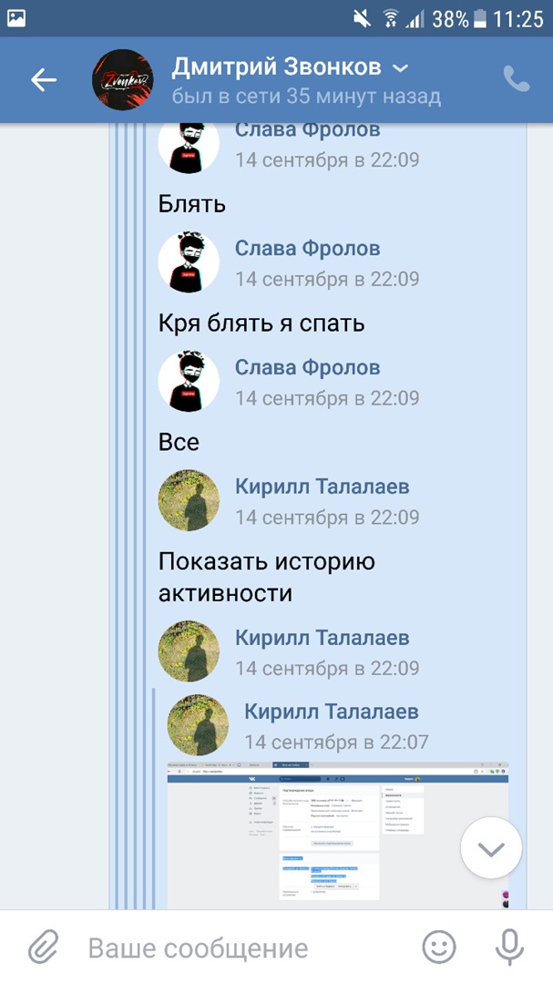Jump to latest messages with down-arrow button
553x984 pixels.
click(x=491, y=849)
